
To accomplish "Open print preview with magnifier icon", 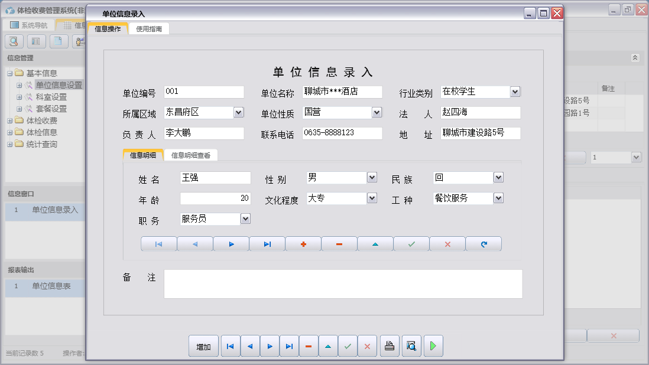I will [411, 347].
